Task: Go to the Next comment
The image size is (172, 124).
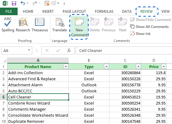Action: click(123, 25)
